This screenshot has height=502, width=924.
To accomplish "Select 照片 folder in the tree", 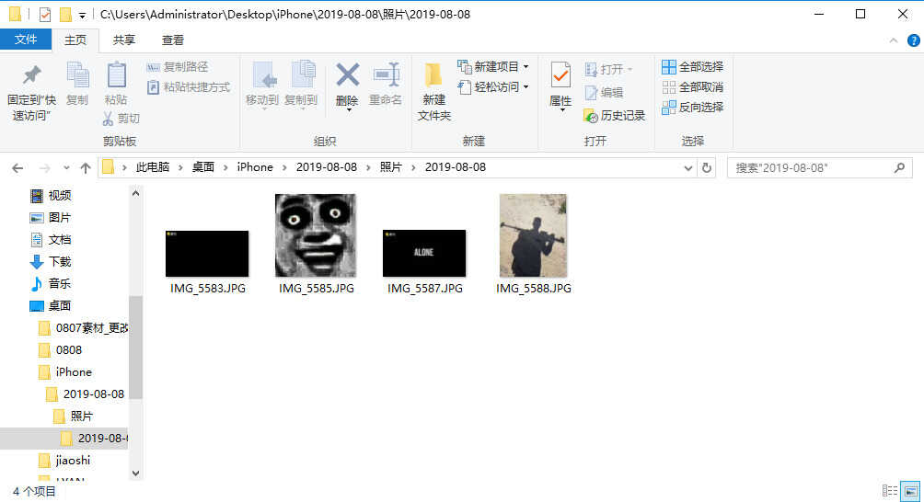I will pyautogui.click(x=74, y=416).
